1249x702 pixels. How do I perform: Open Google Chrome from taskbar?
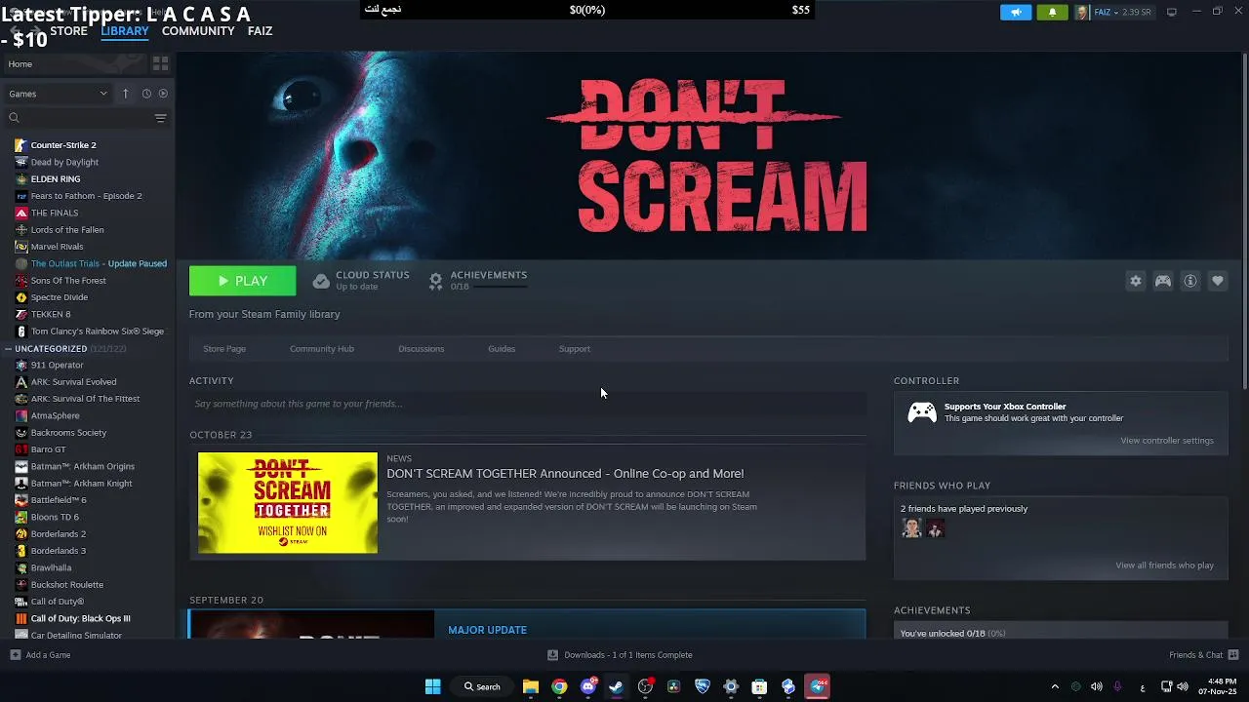(559, 686)
